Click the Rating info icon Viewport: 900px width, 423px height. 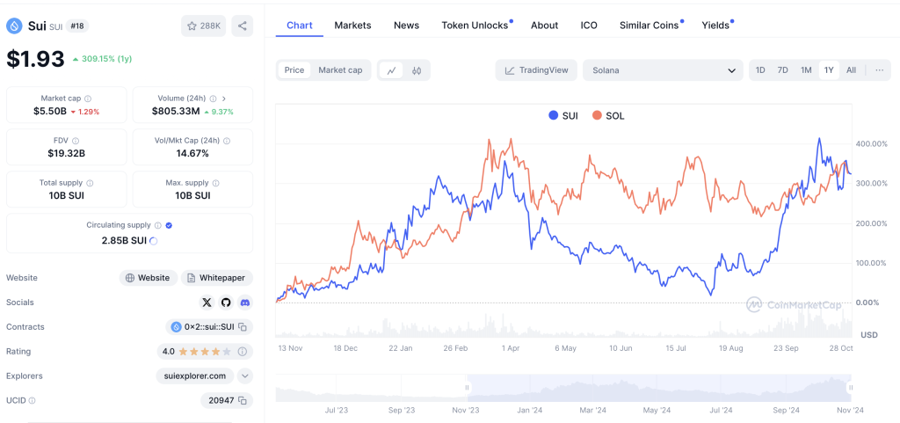click(x=243, y=351)
